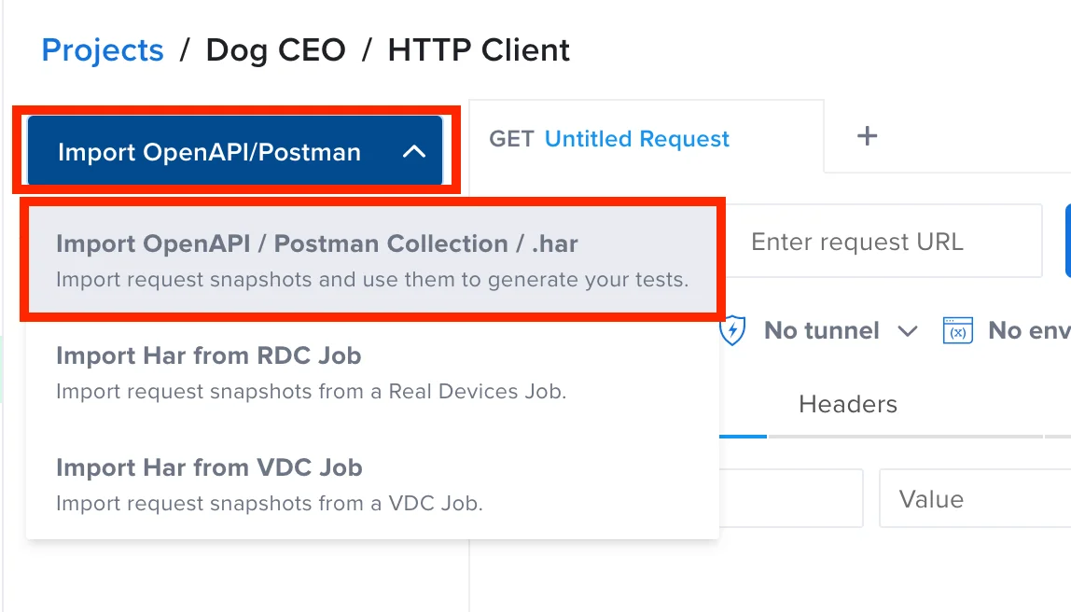Switch to the Headers tab

click(x=847, y=404)
